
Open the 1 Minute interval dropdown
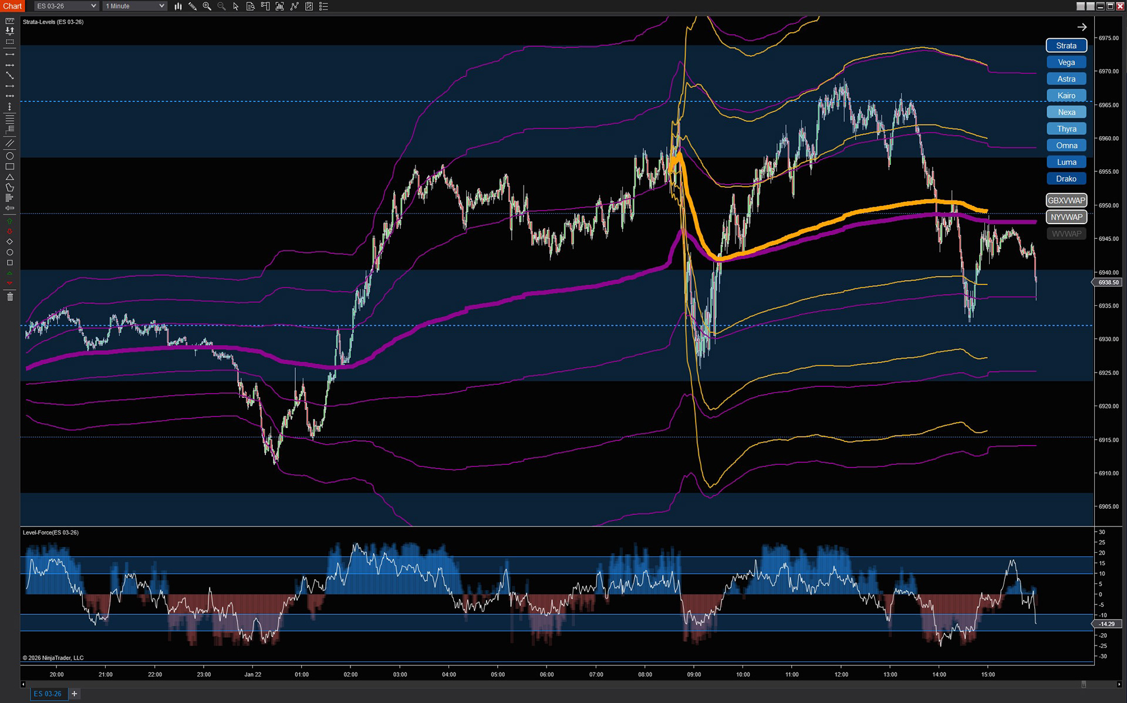(x=134, y=6)
